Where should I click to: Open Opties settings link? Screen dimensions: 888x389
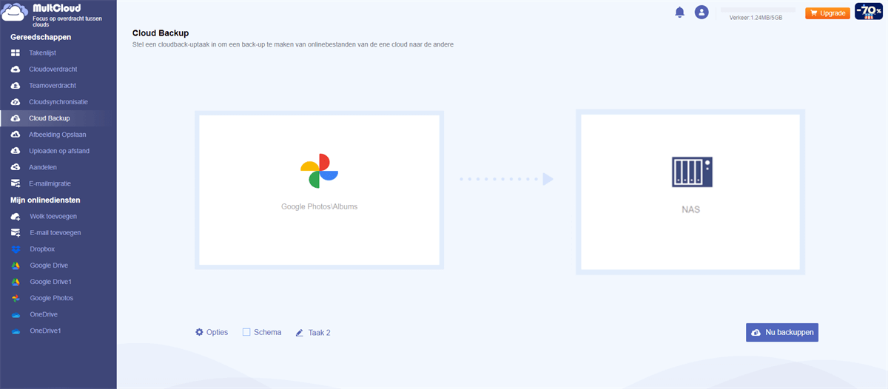click(217, 333)
